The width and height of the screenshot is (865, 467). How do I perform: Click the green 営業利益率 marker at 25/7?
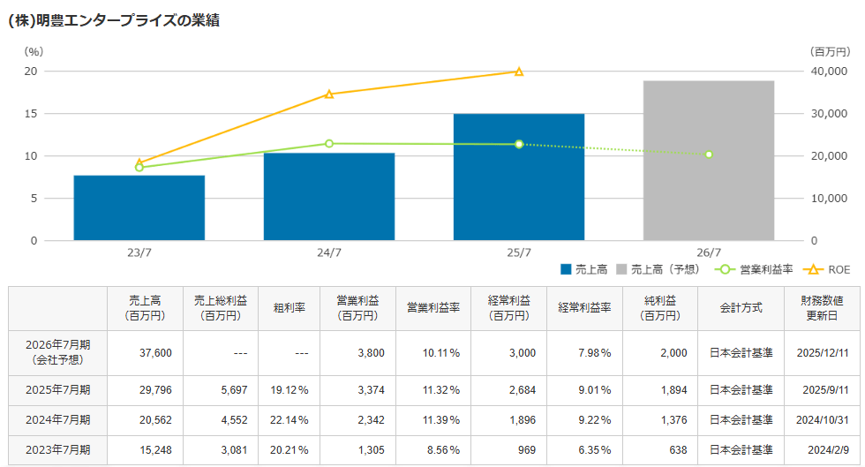click(x=519, y=144)
